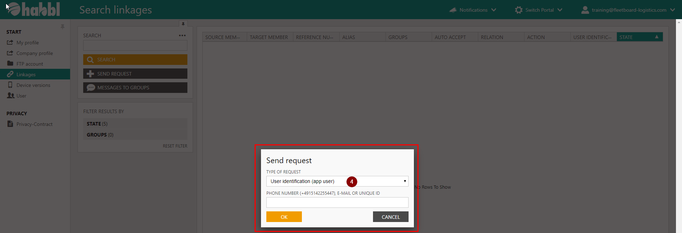The width and height of the screenshot is (682, 233).
Task: Click the pin icon in the sidebar
Action: coord(63,27)
